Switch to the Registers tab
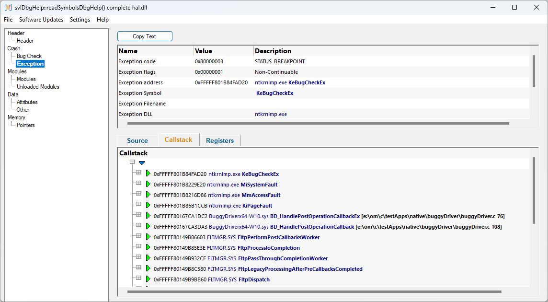The width and height of the screenshot is (548, 302). (220, 140)
